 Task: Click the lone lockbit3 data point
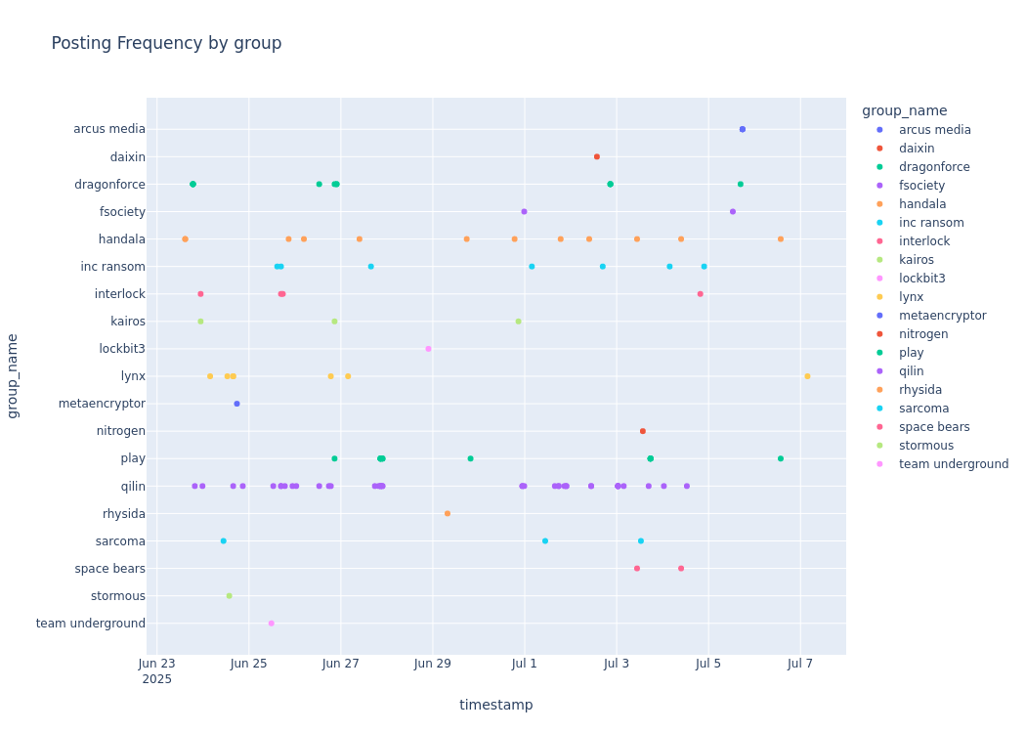(x=429, y=349)
